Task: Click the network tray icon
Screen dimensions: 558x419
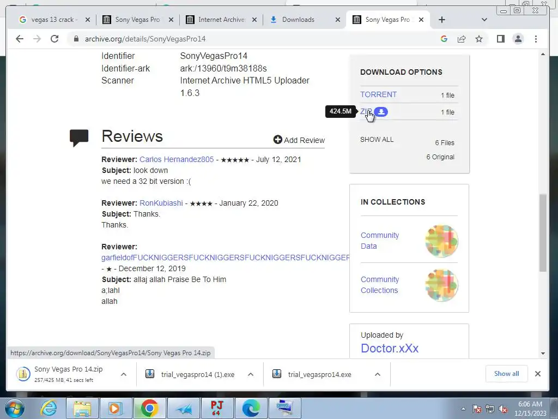Action: coord(490,409)
